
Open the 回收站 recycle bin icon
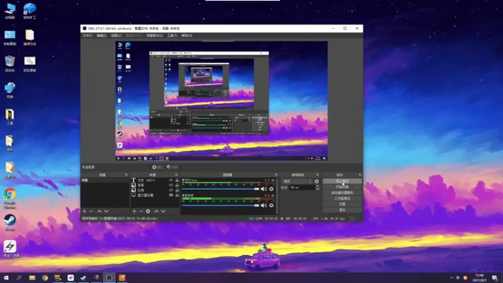[10, 64]
